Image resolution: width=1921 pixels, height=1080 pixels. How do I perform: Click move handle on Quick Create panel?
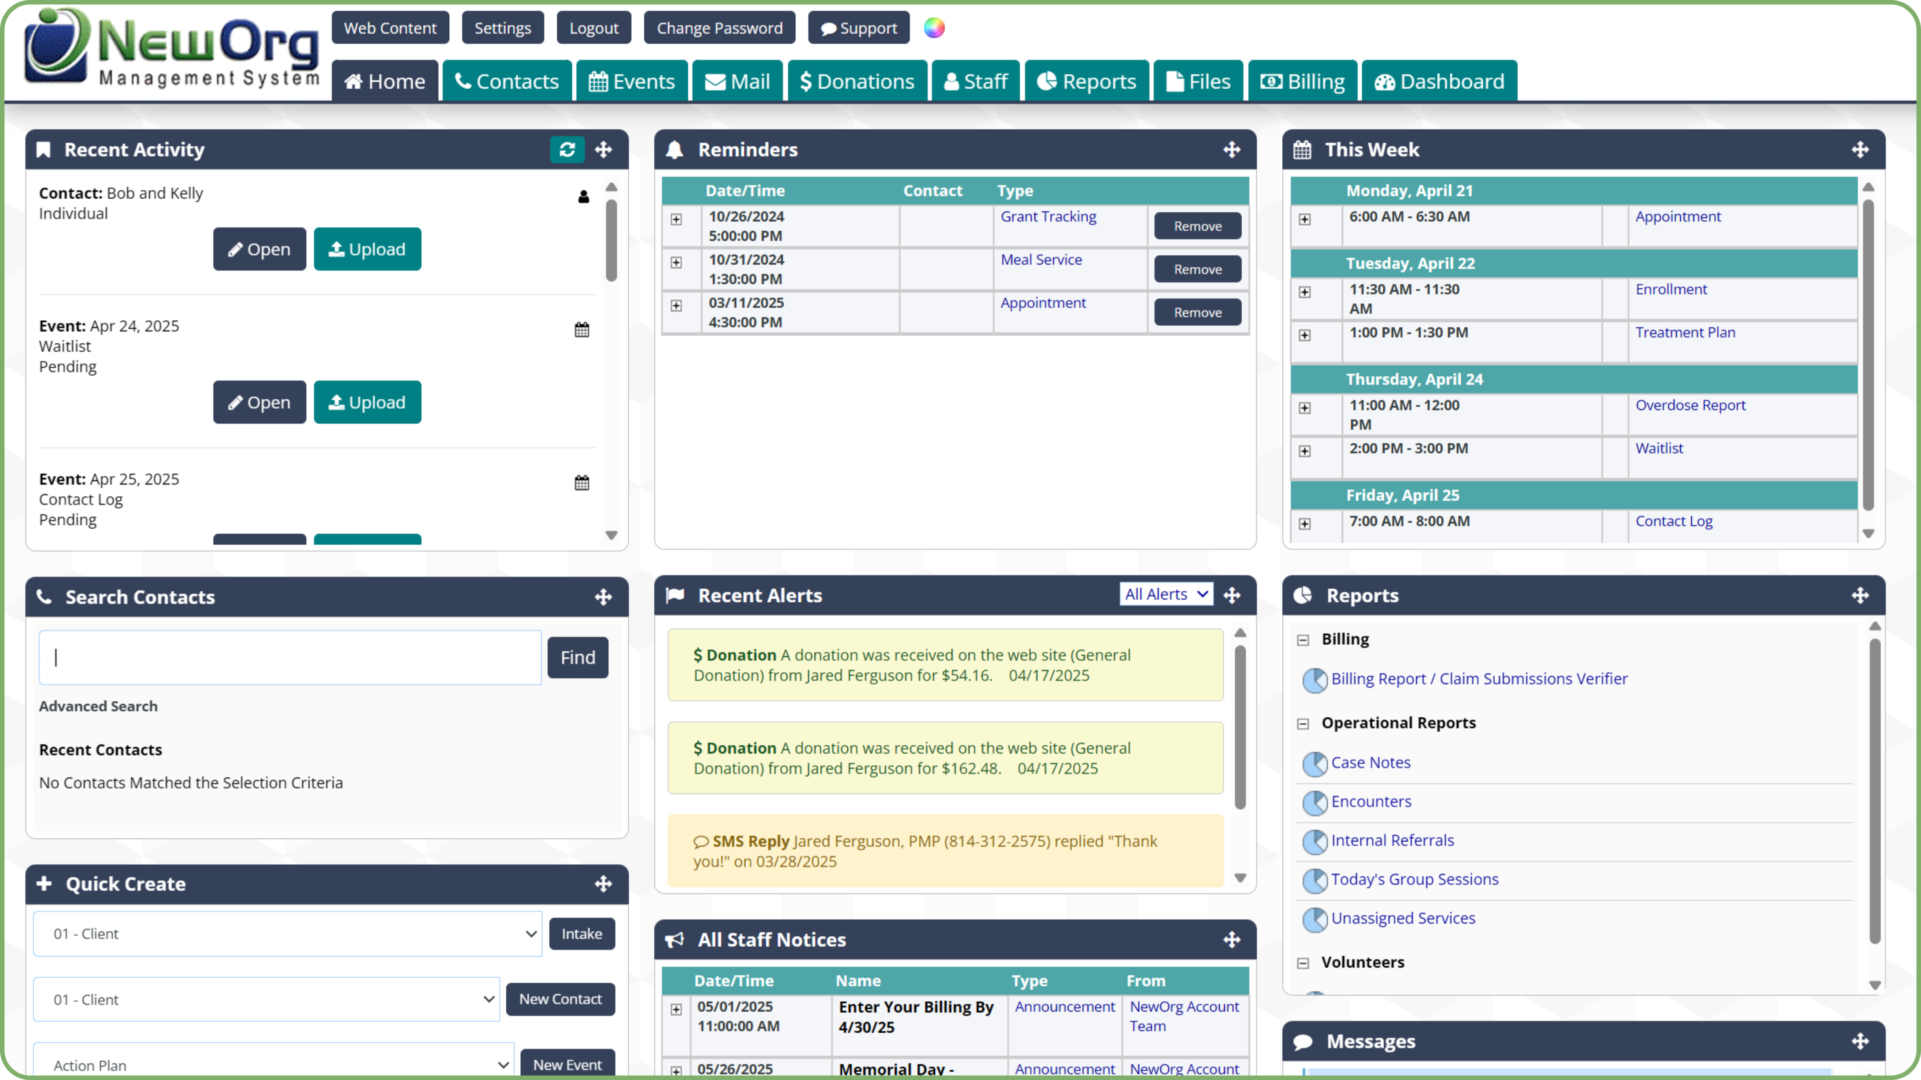click(x=603, y=884)
